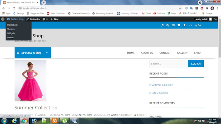Screen dimensions: 221x124
Task: Open the Chrome three-dot menu
Action: coord(218,8)
